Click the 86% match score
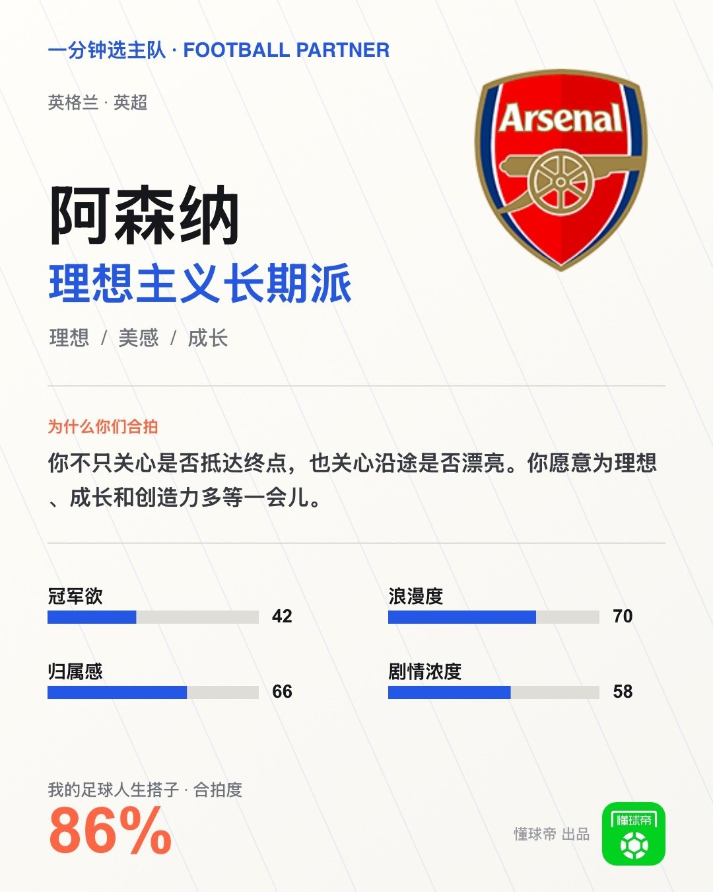Viewport: 713px width, 892px height. tap(110, 831)
